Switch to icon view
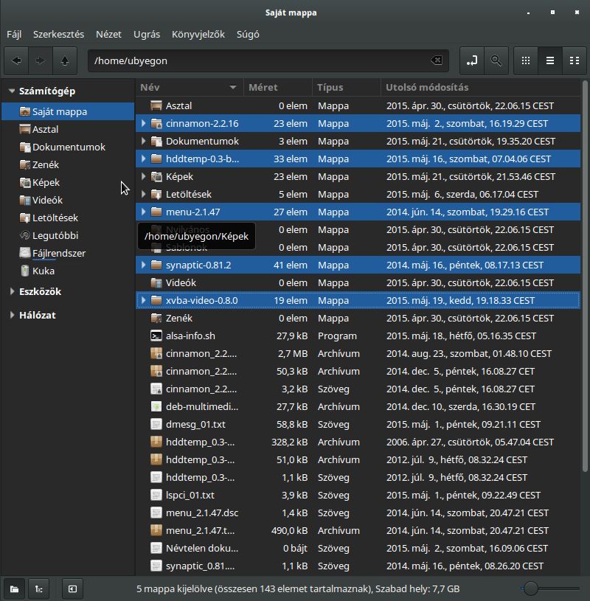 [x=526, y=60]
